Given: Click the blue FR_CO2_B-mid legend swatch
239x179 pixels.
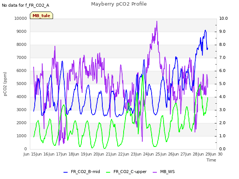Looking at the screenshot, I should point(65,172).
